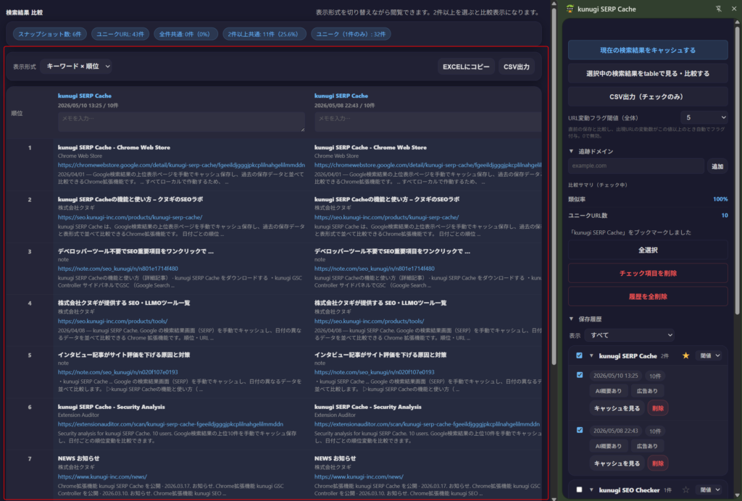742x501 pixels.
Task: Open 閾値 dropdown for kunugi SERP Cache group
Action: tap(710, 355)
